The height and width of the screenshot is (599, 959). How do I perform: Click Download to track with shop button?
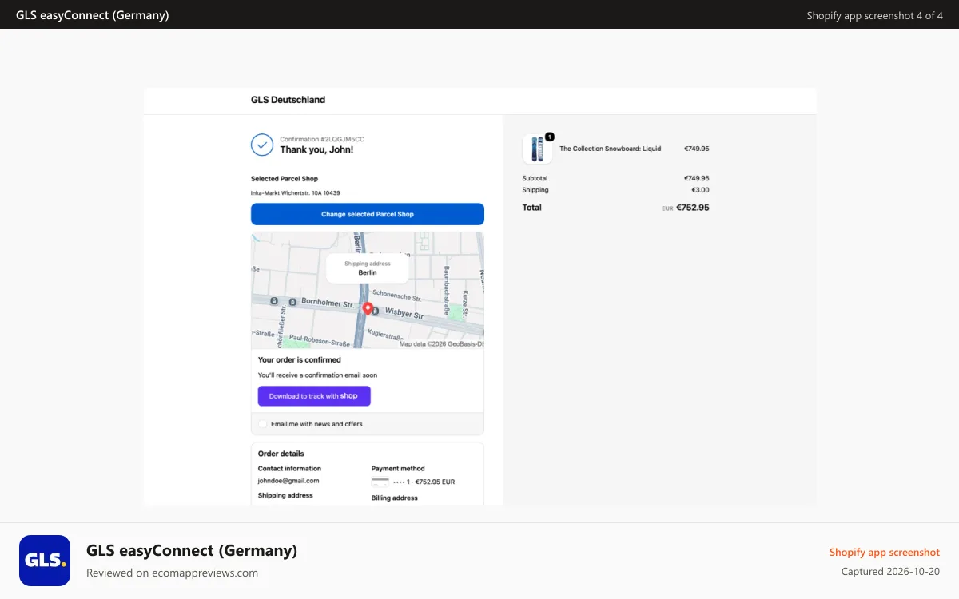[314, 396]
